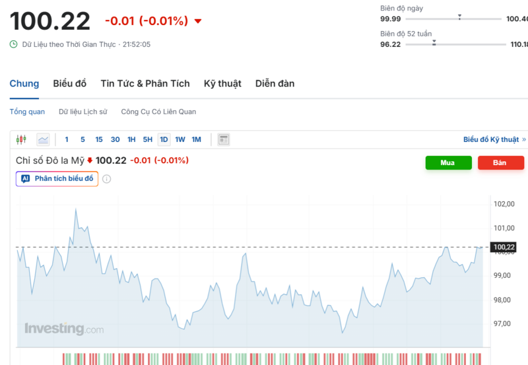Open Dữ liệu Lịch sử sub-tab
The width and height of the screenshot is (528, 365).
[x=82, y=112]
